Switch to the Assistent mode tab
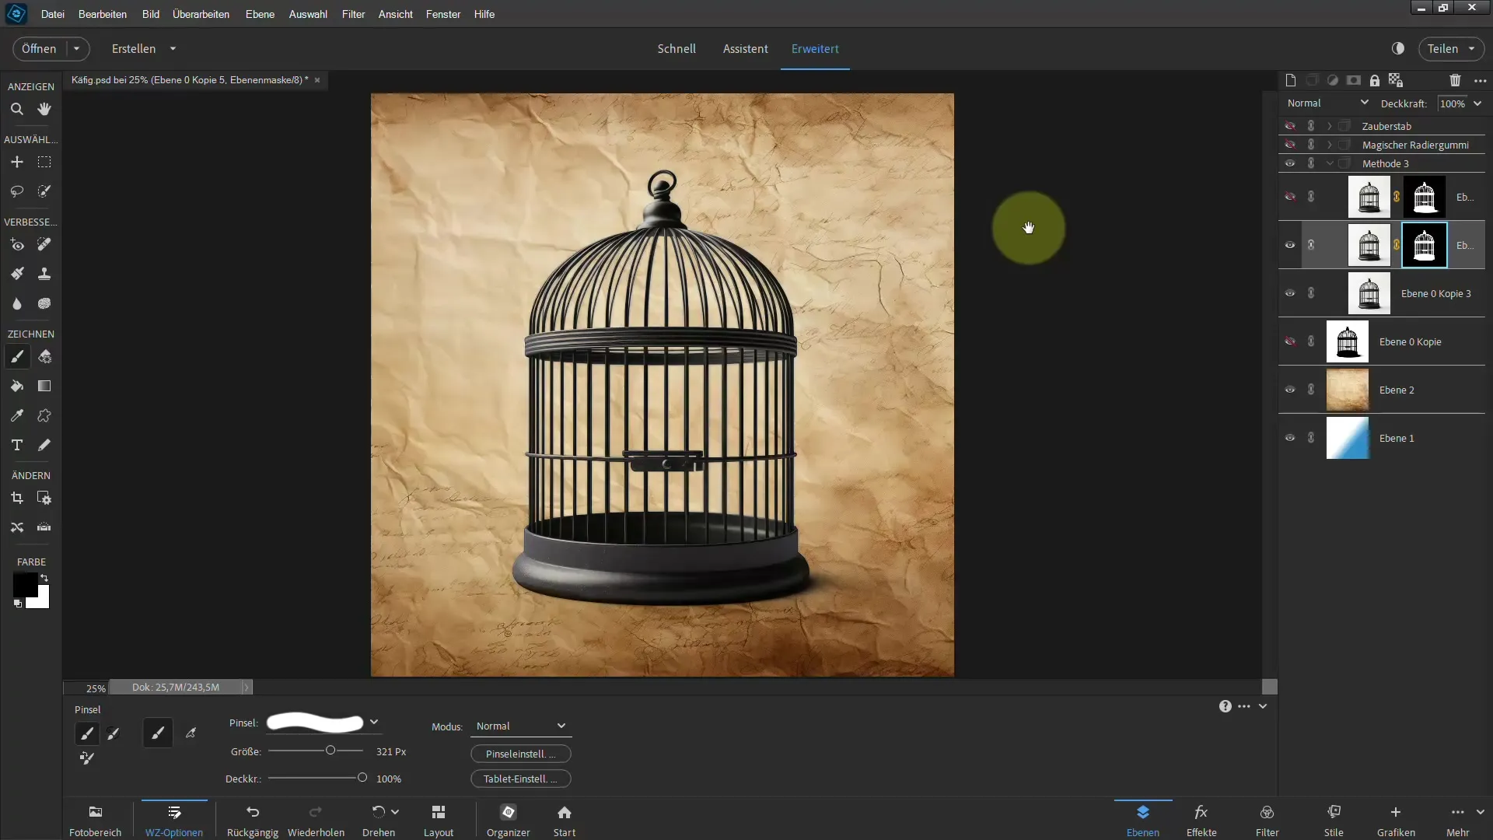1493x840 pixels. point(745,48)
